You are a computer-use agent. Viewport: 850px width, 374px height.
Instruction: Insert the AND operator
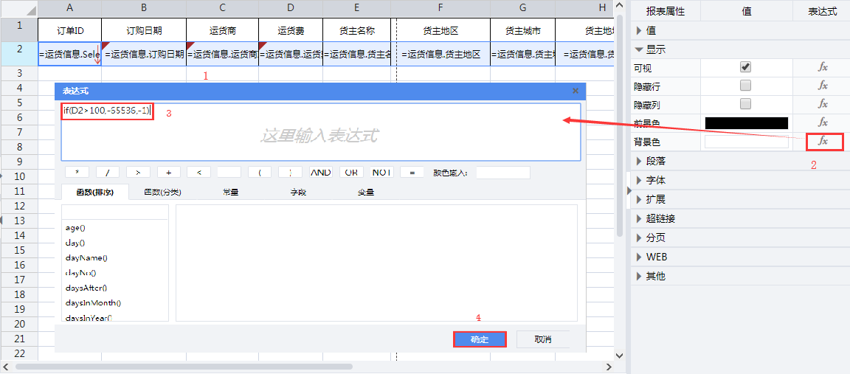coord(321,172)
